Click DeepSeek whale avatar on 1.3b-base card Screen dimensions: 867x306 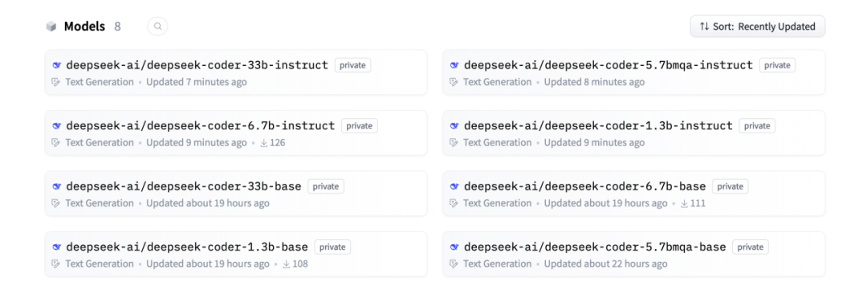pyautogui.click(x=56, y=247)
